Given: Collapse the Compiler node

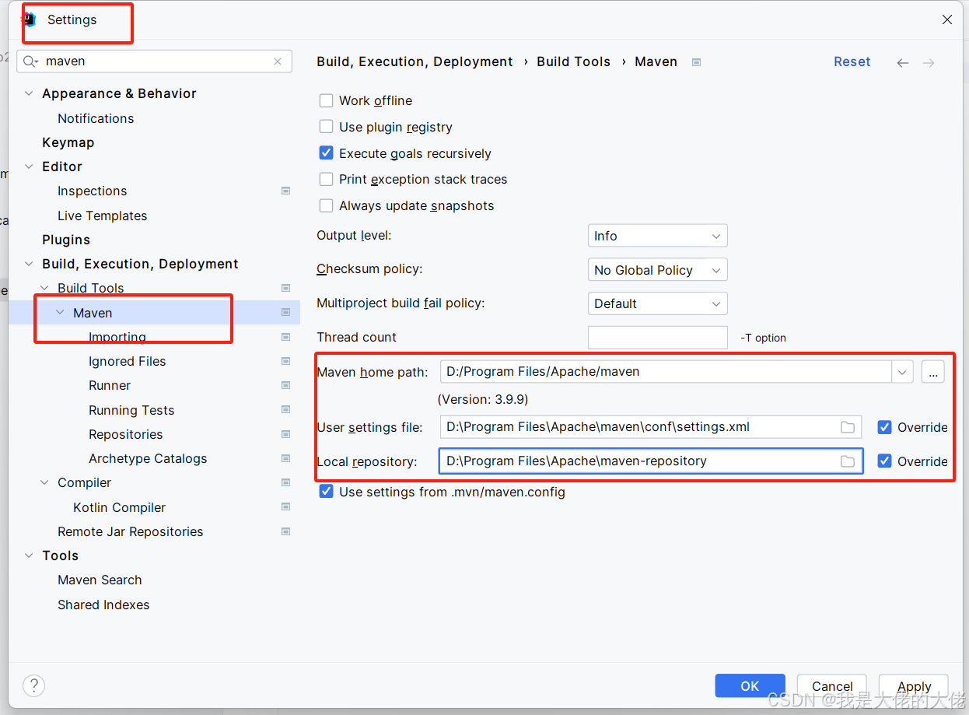Looking at the screenshot, I should 44,482.
